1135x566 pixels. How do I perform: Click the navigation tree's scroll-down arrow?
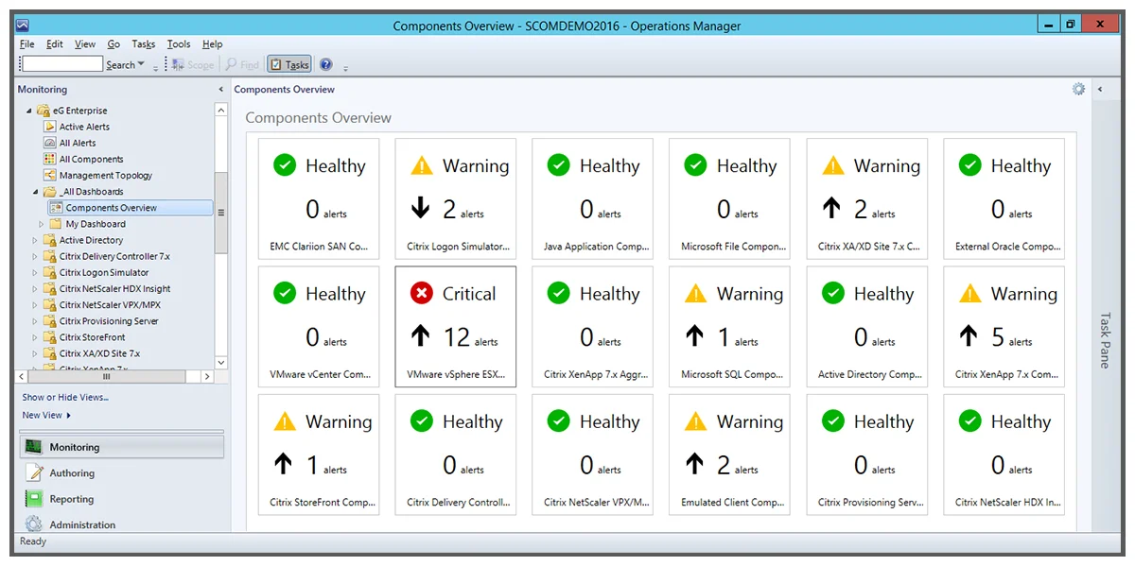point(221,362)
